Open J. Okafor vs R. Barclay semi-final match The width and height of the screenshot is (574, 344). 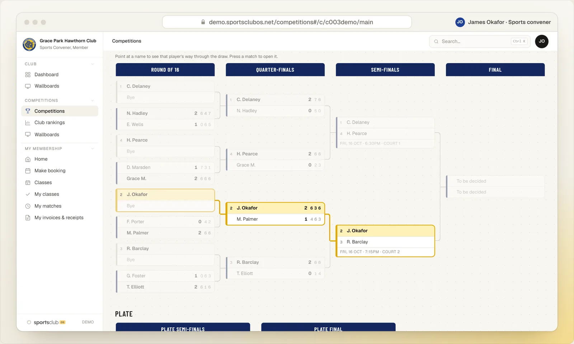click(385, 241)
